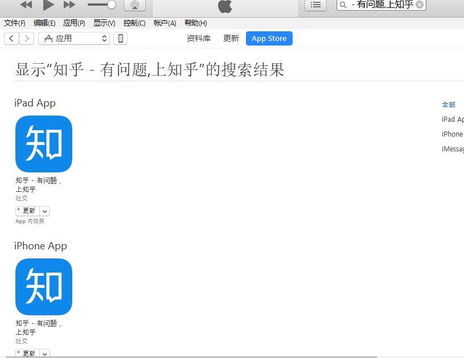Screen dimensions: 464x358
Task: Open the 应用 media kind dropdown
Action: click(x=74, y=38)
